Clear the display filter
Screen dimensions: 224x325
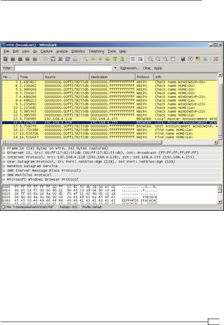(147, 68)
